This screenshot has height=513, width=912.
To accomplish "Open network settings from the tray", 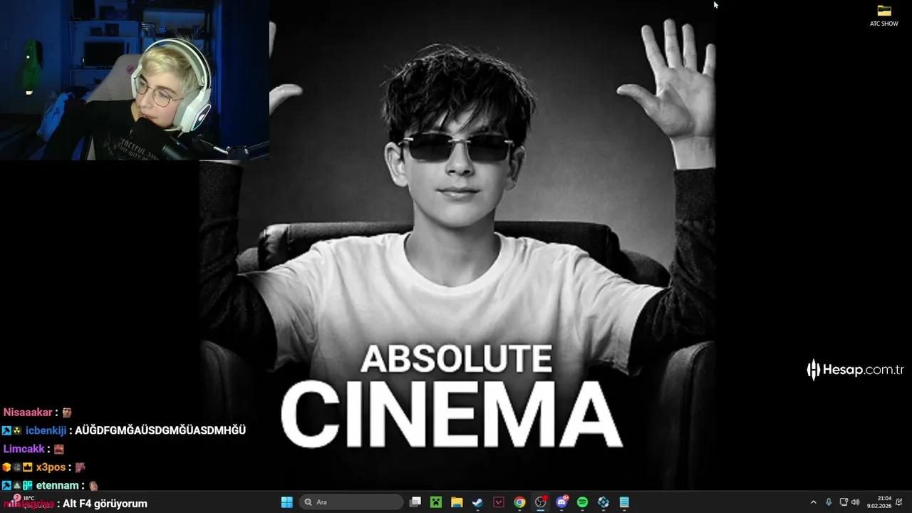I will click(x=844, y=502).
